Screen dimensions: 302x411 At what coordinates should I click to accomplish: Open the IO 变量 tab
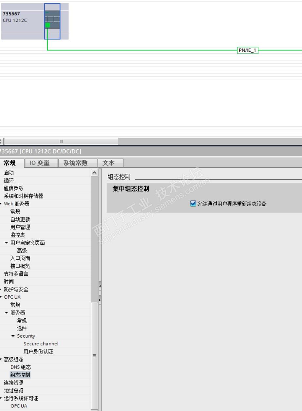(x=41, y=163)
